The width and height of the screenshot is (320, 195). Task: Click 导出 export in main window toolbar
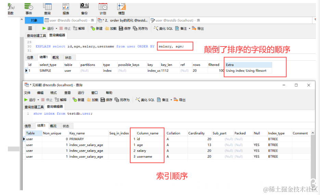click(198, 28)
